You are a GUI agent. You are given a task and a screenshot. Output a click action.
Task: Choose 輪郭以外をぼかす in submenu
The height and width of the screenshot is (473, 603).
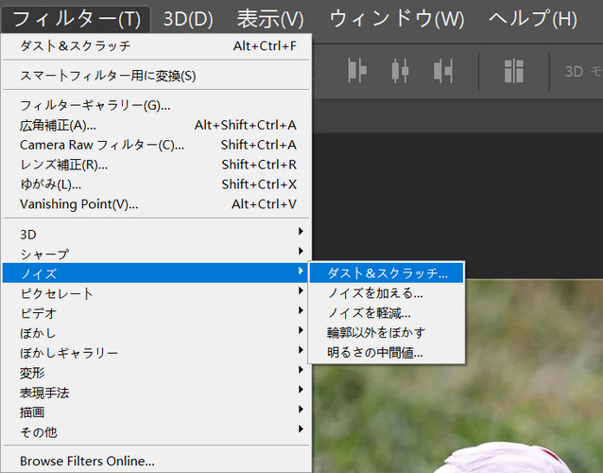[387, 333]
